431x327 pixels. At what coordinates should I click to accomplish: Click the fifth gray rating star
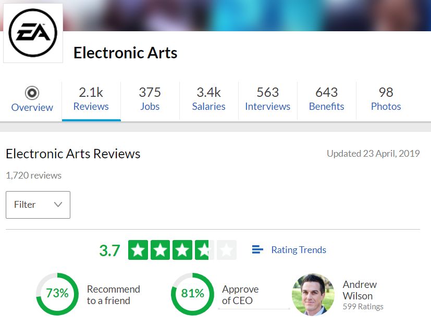coord(227,250)
